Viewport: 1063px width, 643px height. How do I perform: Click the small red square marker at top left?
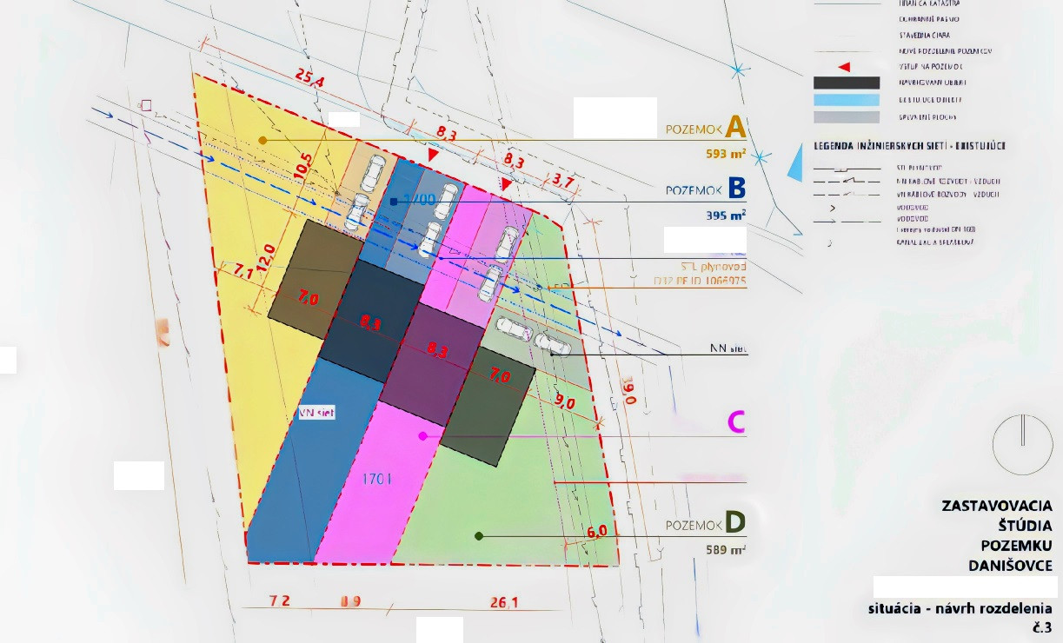click(146, 105)
